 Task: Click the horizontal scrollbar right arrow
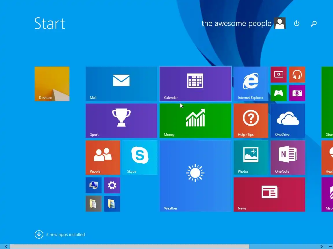[x=321, y=247]
